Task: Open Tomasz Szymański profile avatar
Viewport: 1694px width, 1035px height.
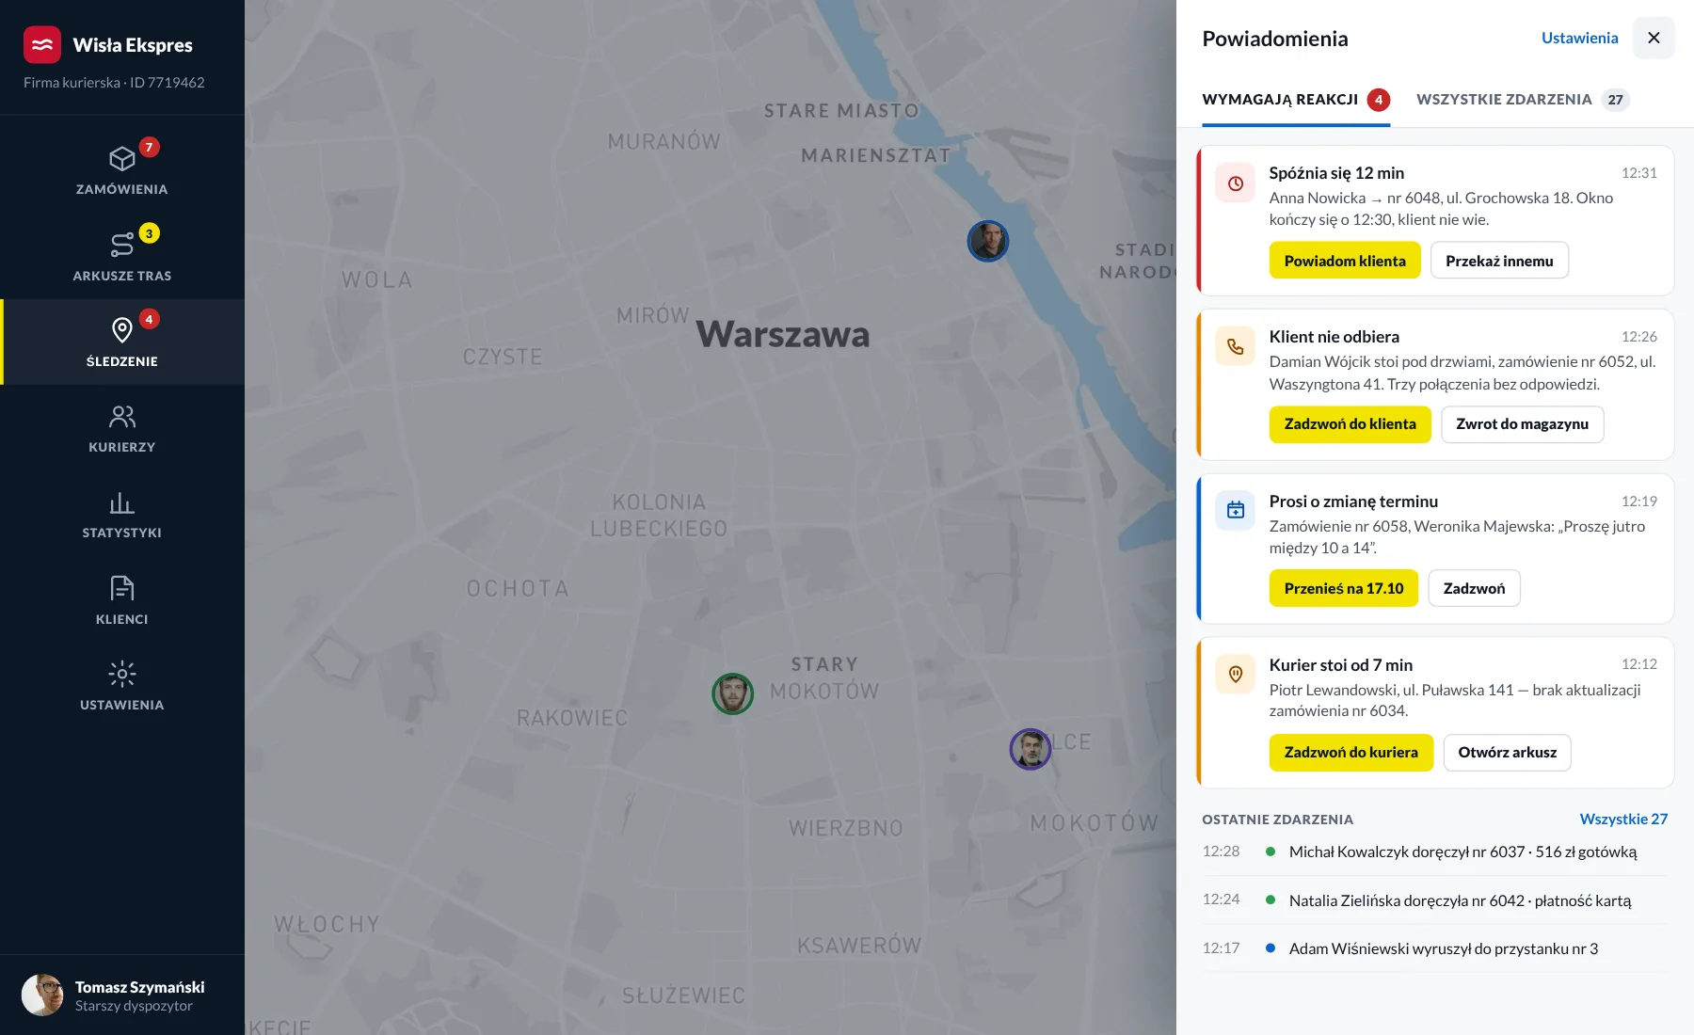Action: tap(42, 995)
